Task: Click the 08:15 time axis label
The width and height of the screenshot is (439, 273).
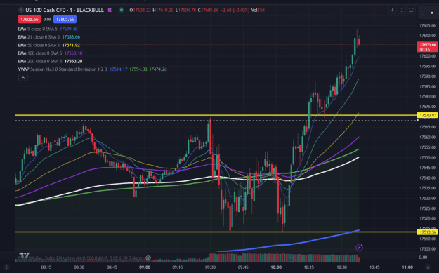Action: (46, 267)
